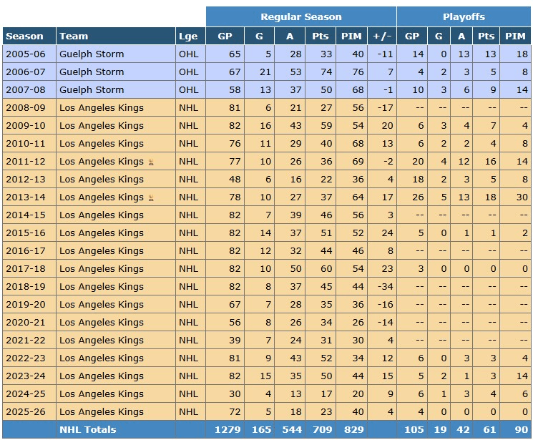Image resolution: width=533 pixels, height=440 pixels.
Task: Select the Playoffs header
Action: click(464, 16)
